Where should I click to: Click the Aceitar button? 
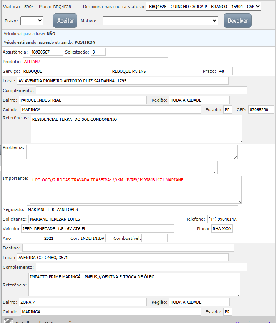pos(65,21)
